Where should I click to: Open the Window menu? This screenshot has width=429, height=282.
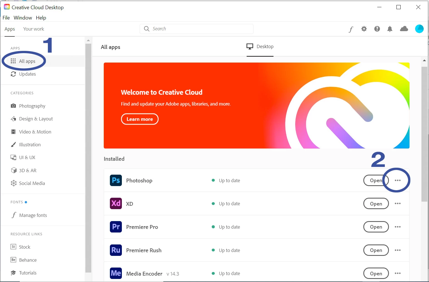(x=23, y=18)
